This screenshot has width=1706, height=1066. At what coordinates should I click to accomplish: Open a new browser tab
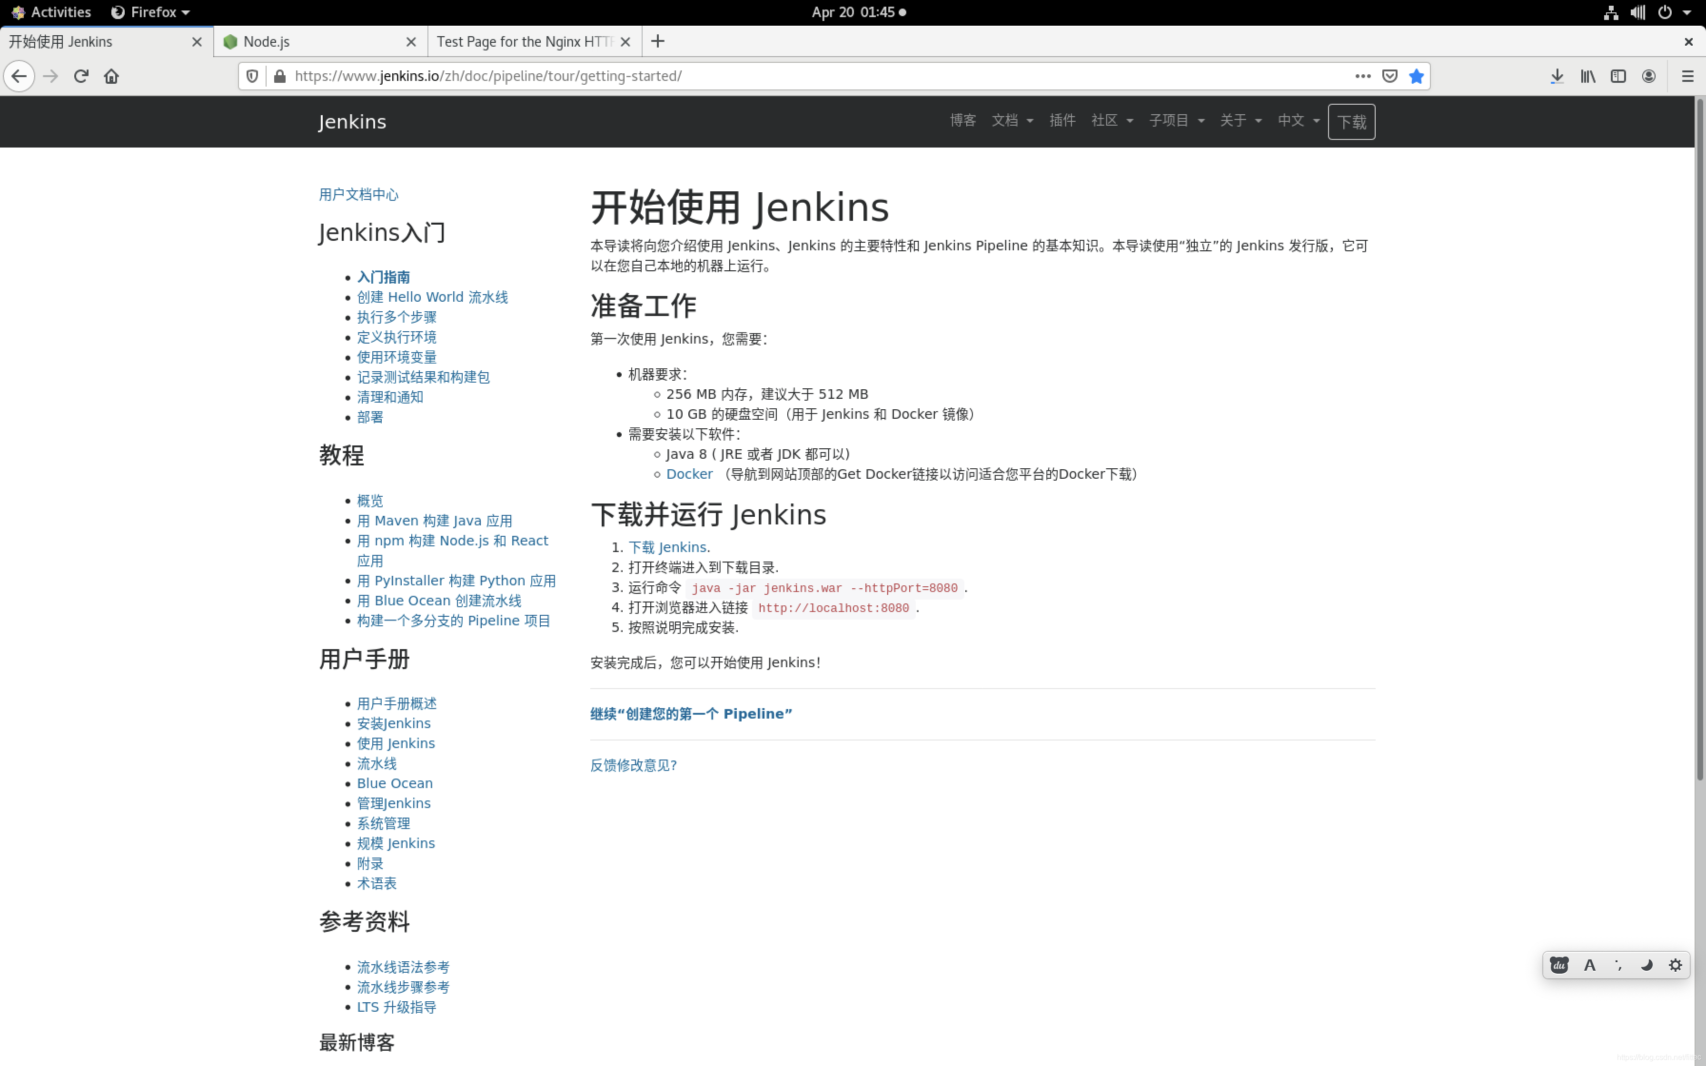click(x=658, y=41)
